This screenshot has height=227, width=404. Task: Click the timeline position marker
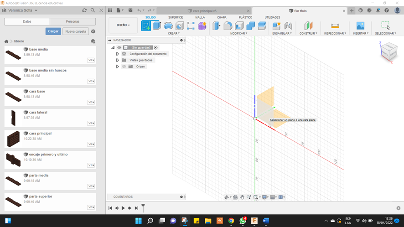[143, 208]
